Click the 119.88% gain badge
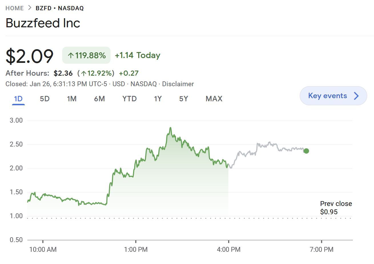 click(86, 55)
